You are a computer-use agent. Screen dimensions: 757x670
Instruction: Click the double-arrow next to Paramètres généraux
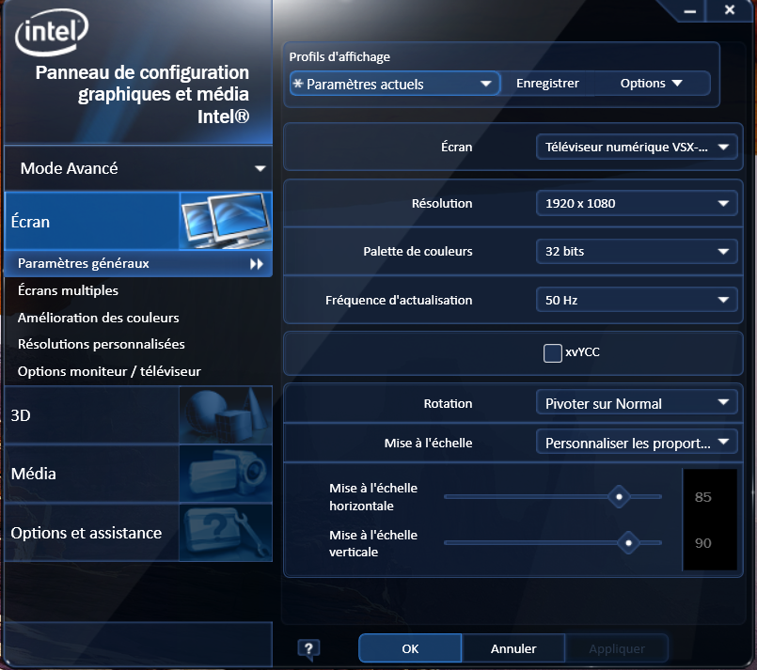click(x=257, y=264)
